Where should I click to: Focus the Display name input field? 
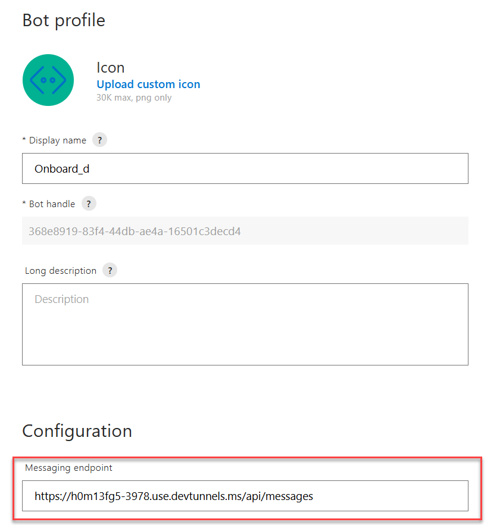point(245,168)
